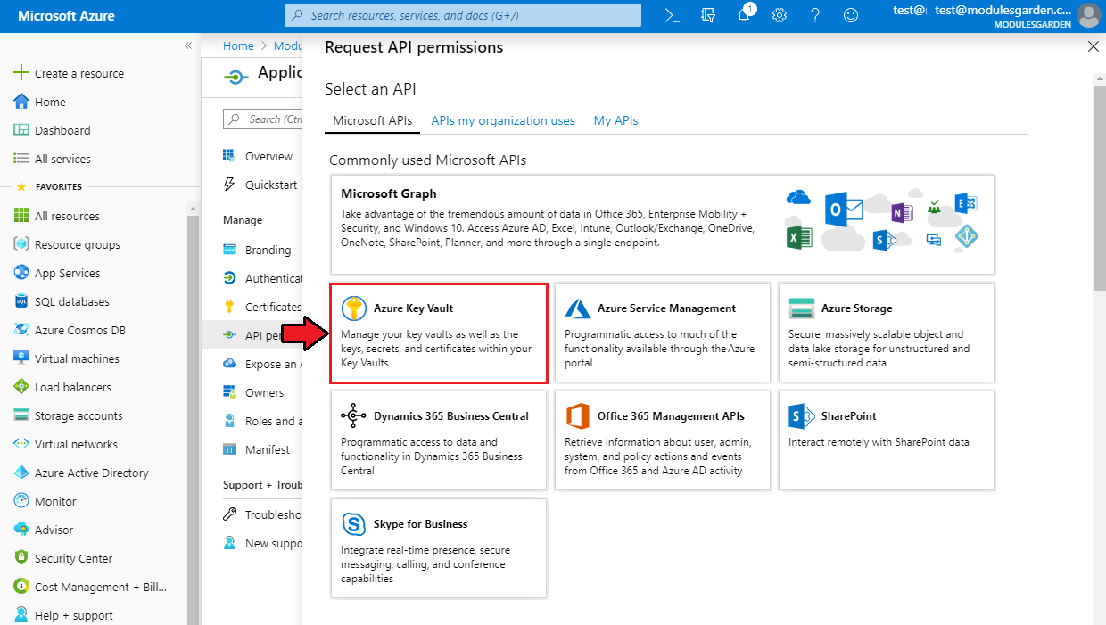Click Virtual machines icon
Viewport: 1106px width, 625px height.
pyautogui.click(x=21, y=358)
